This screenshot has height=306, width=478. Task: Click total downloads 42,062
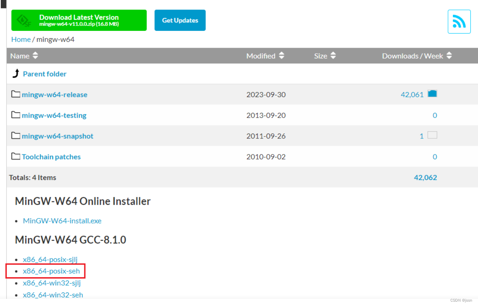(x=425, y=177)
